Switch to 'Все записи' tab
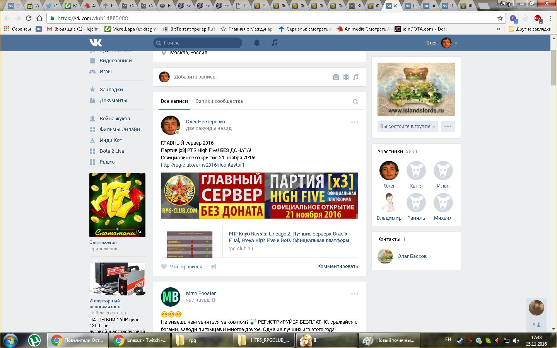The height and width of the screenshot is (348, 557). [x=174, y=101]
